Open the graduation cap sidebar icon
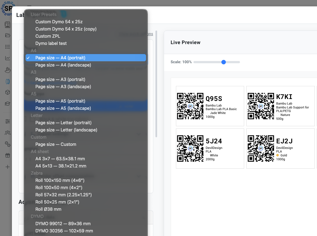 [7, 104]
